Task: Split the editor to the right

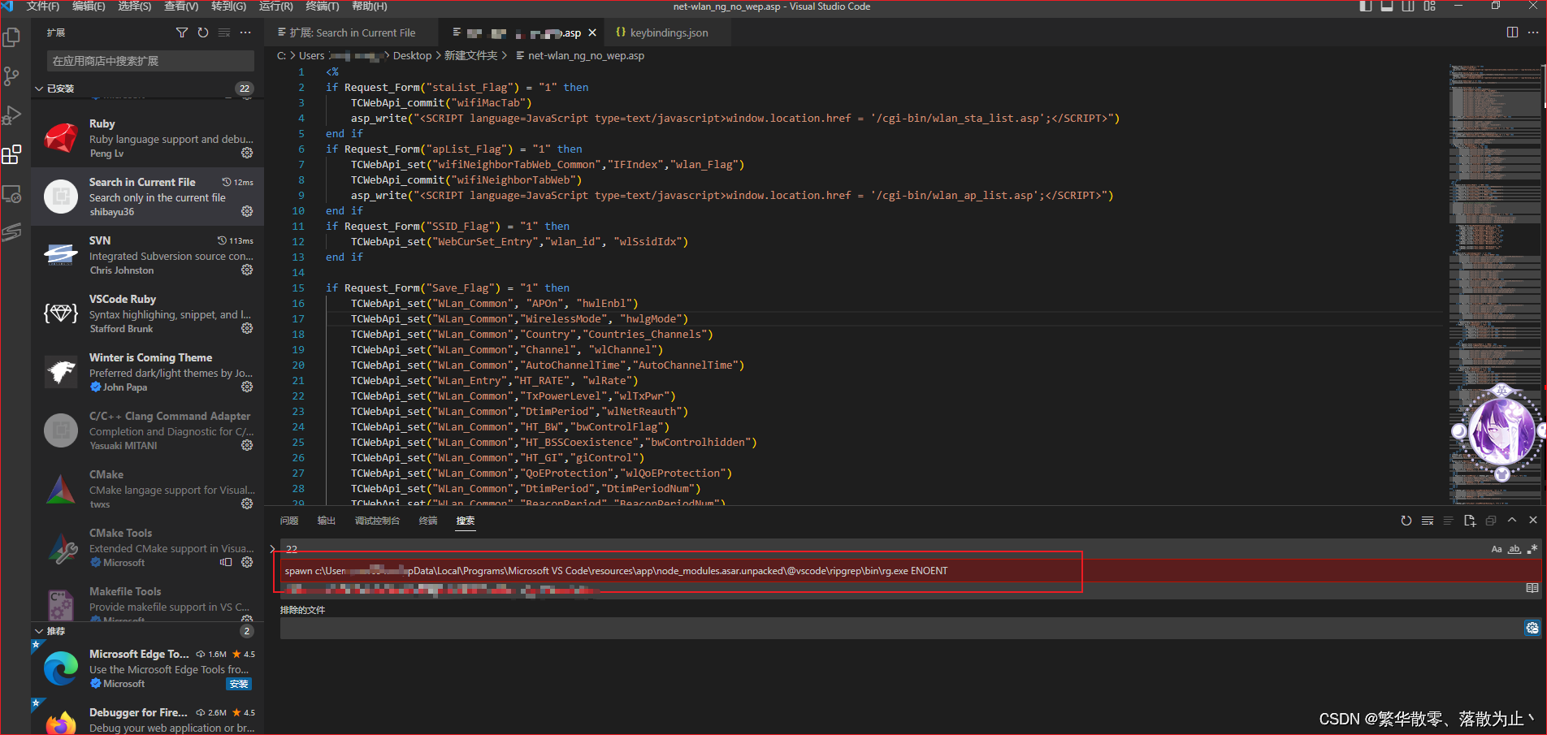Action: (1512, 32)
